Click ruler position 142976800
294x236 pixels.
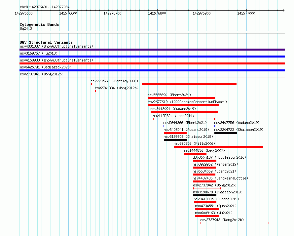click(x=157, y=13)
